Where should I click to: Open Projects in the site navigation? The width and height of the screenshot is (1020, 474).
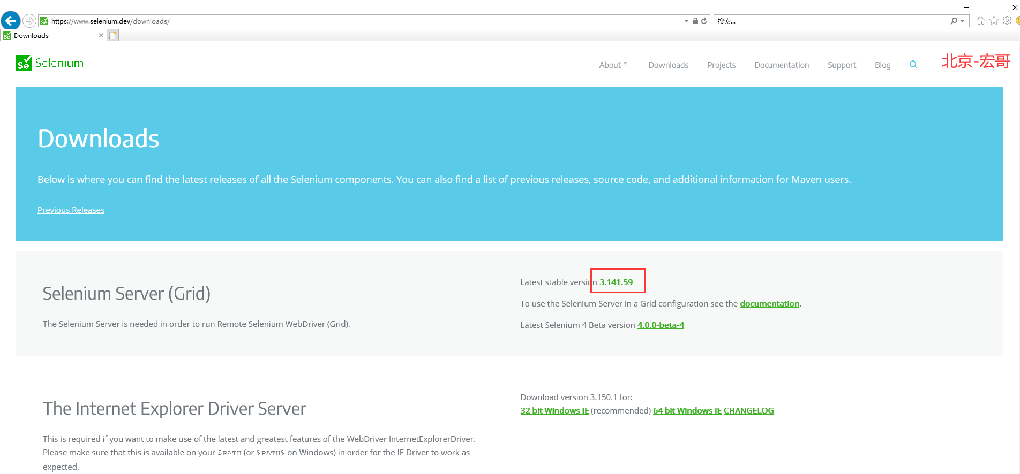pos(721,65)
